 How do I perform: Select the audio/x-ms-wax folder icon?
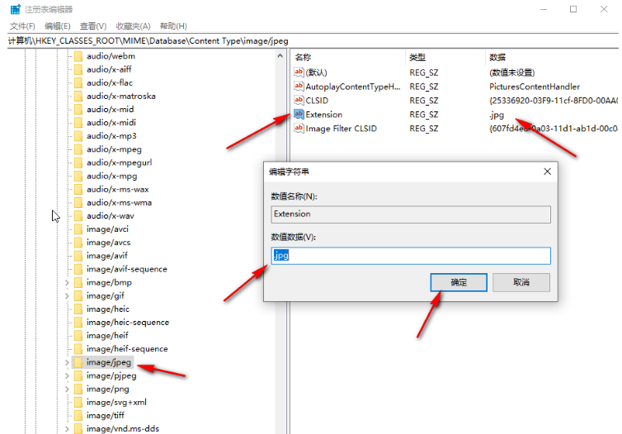(78, 189)
